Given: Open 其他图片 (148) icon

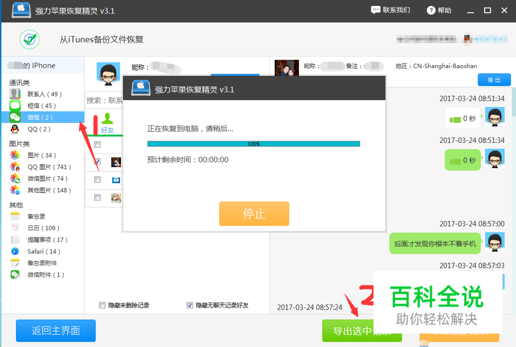Looking at the screenshot, I should point(15,190).
